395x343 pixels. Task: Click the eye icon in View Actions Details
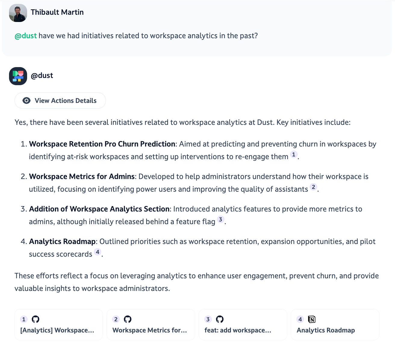(x=26, y=100)
